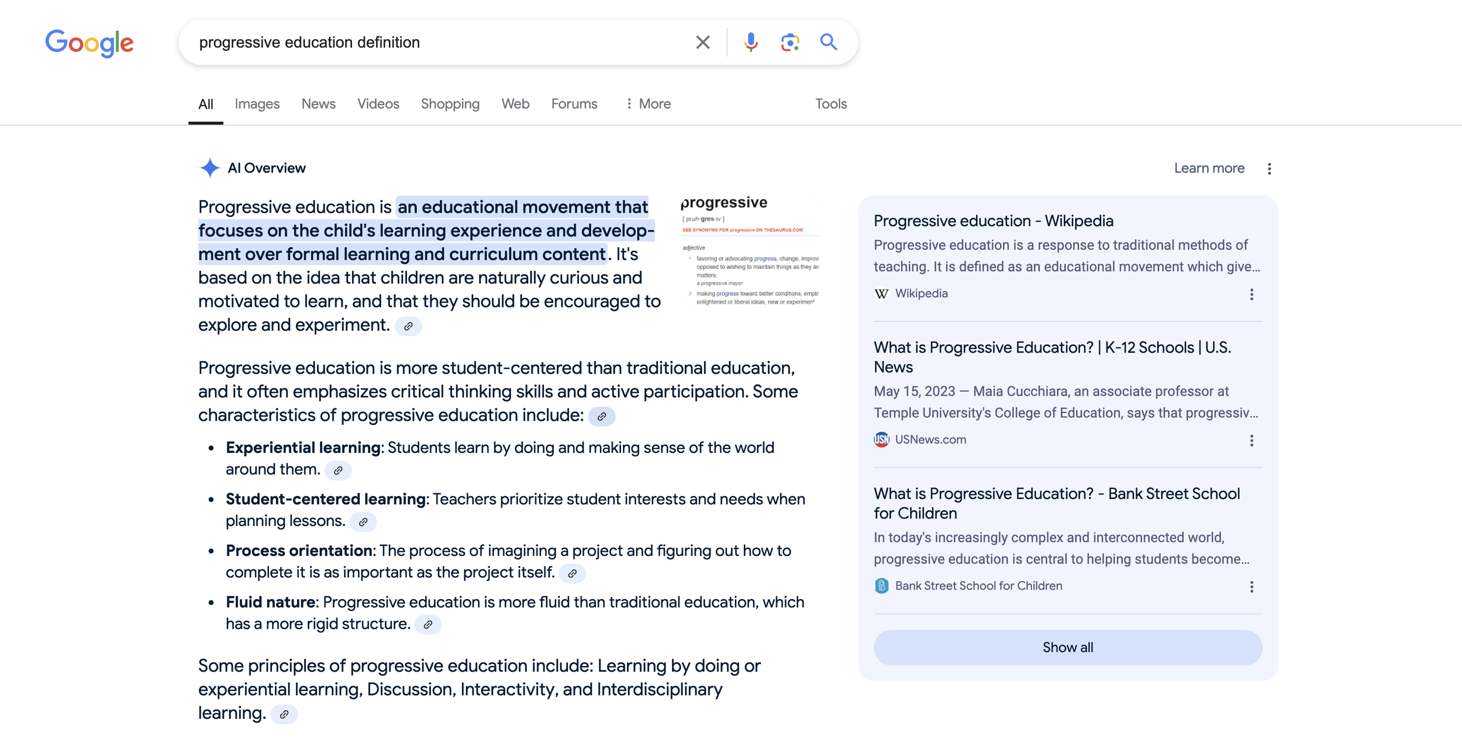1462x737 pixels.
Task: Open three-dot menu for the Bank Street result
Action: [1251, 586]
